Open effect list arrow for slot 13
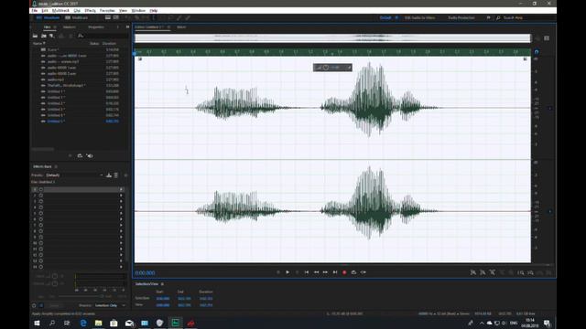586x329 pixels. pyautogui.click(x=121, y=261)
